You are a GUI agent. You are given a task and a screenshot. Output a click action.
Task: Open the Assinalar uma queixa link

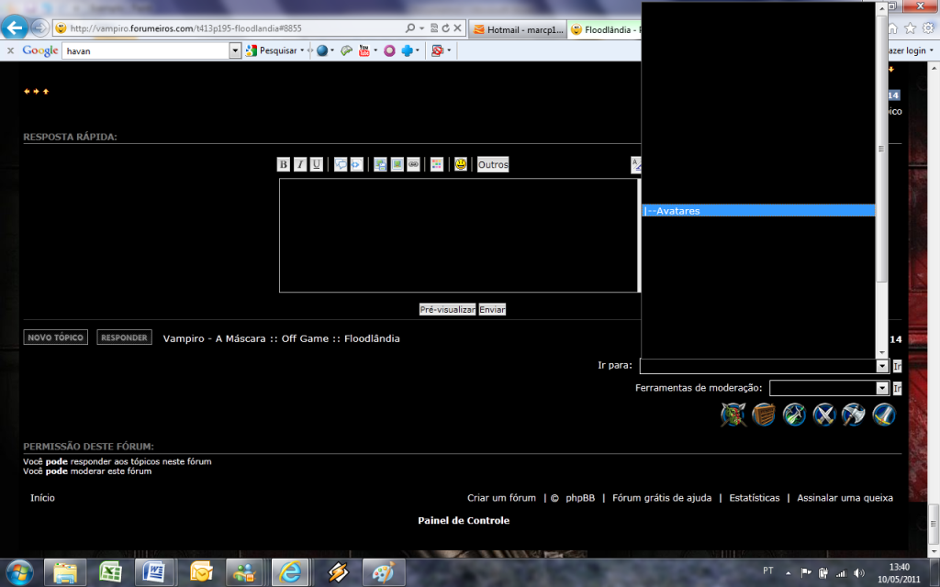pos(845,498)
